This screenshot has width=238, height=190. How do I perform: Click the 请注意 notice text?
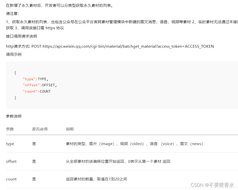(11, 13)
